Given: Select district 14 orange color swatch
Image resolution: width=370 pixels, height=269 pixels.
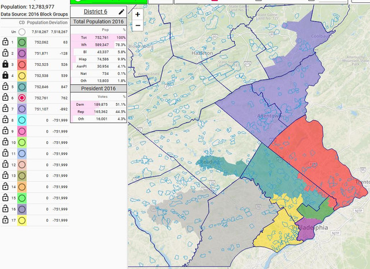Looking at the screenshot, I should click(x=22, y=187).
